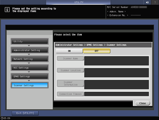Go to Network Setting menu item
The height and width of the screenshot is (120, 159).
[30, 59]
